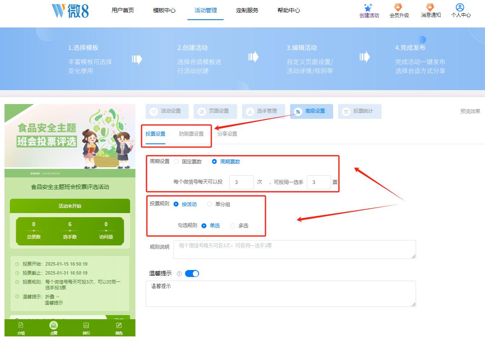Open 介绍 icon in preview bottom bar
This screenshot has width=485, height=345.
point(21,325)
